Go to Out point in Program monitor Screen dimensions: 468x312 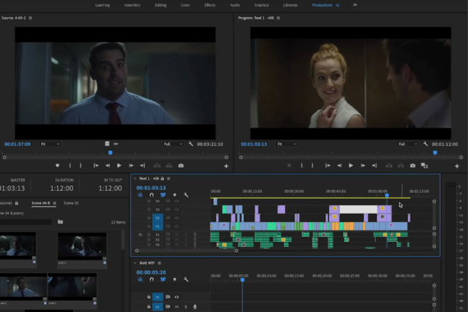[374, 166]
